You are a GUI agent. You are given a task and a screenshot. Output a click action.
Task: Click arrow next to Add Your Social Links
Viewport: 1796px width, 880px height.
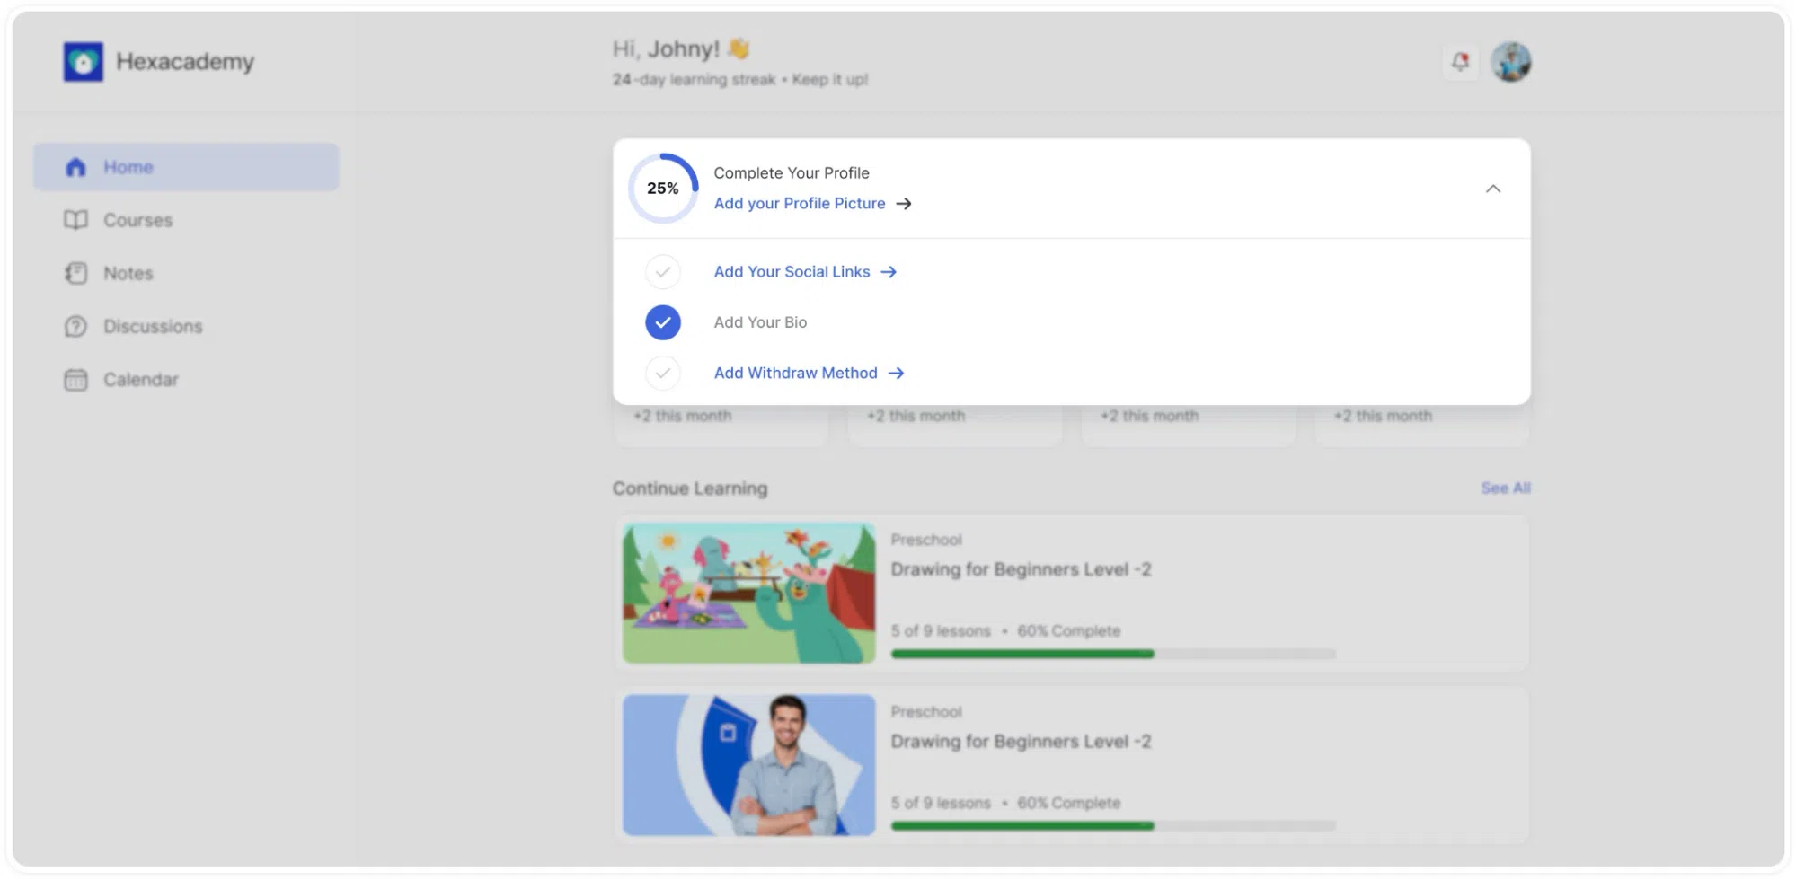point(889,272)
